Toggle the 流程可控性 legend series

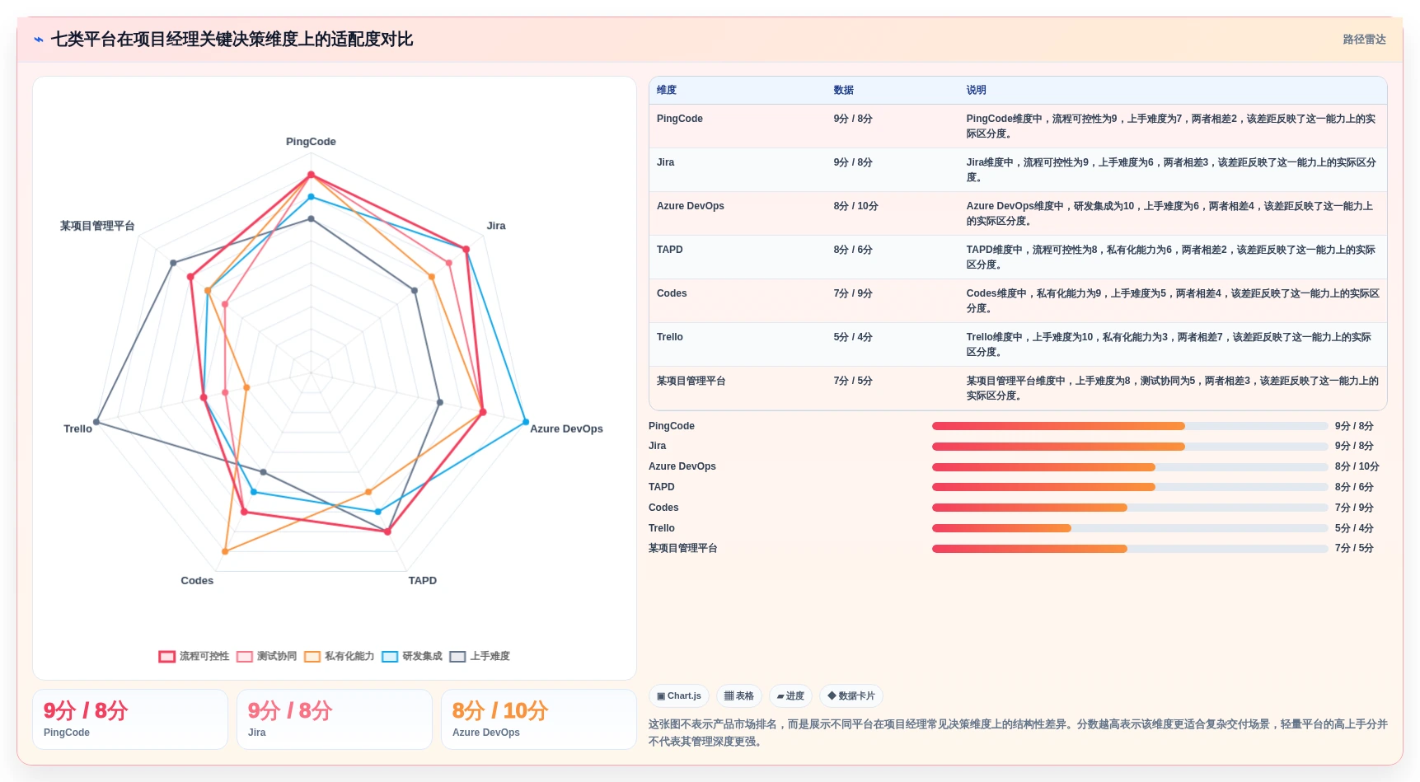(194, 656)
